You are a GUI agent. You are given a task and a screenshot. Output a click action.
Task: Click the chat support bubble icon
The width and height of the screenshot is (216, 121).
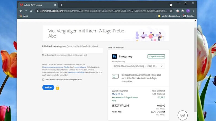(183, 115)
